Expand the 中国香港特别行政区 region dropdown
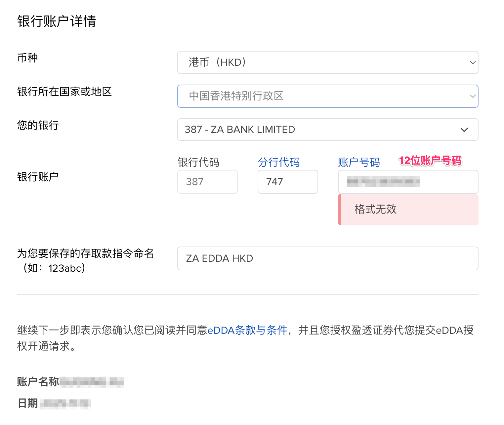This screenshot has height=425, width=504. tap(327, 96)
